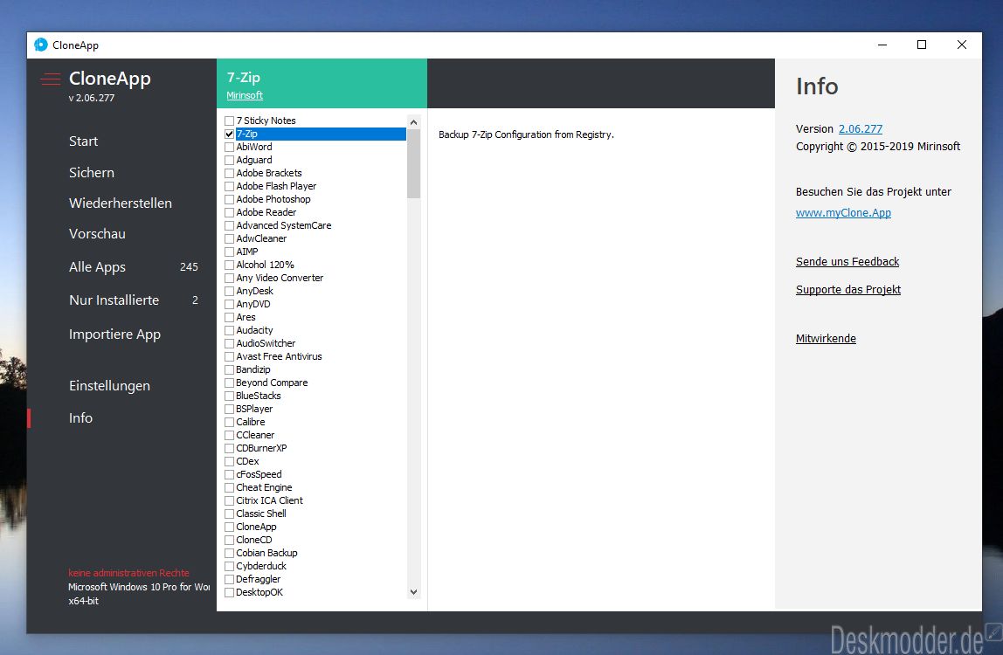Go to the Start page
The height and width of the screenshot is (655, 1003).
pyautogui.click(x=83, y=141)
